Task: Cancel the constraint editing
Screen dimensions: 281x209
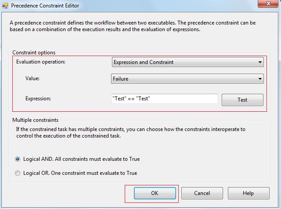Action: coord(202,193)
